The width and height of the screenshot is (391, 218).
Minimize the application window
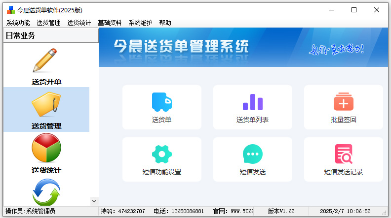click(332, 10)
